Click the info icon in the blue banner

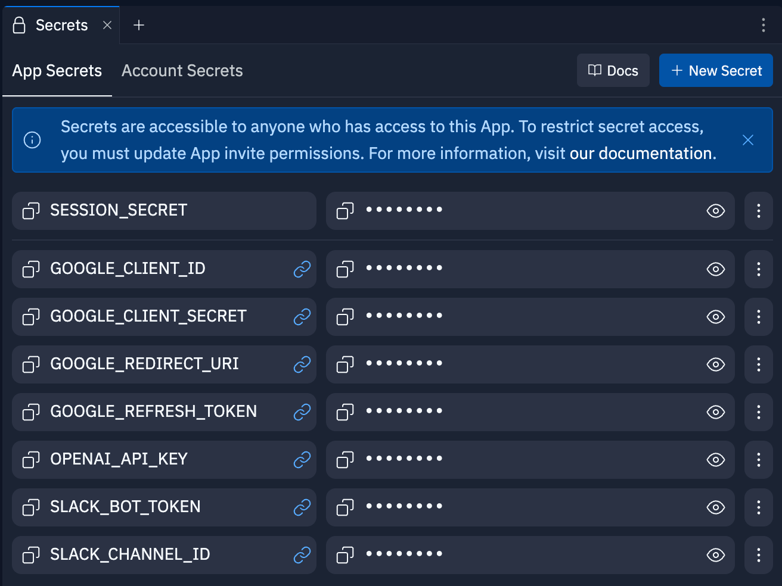[32, 140]
